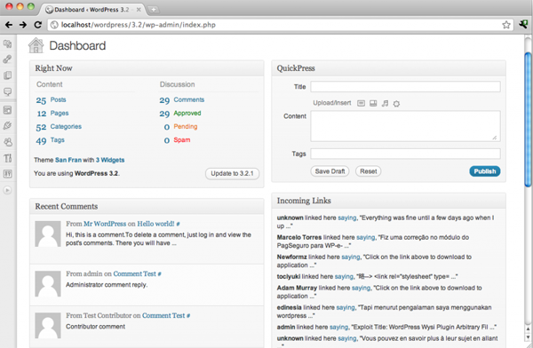Open the green Approved comments link
This screenshot has width=533, height=348.
pyautogui.click(x=187, y=113)
